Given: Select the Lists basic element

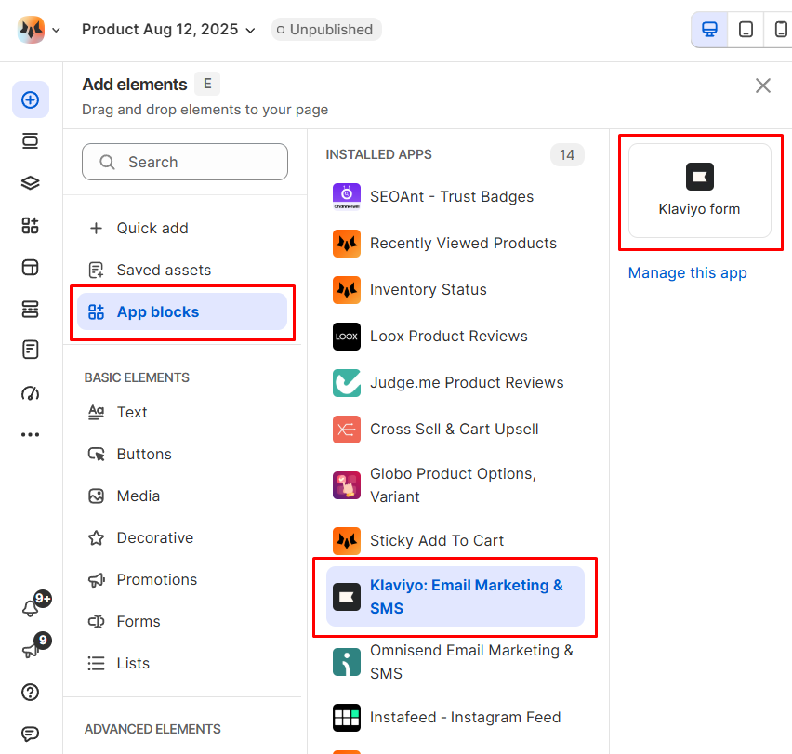Looking at the screenshot, I should pyautogui.click(x=182, y=663).
